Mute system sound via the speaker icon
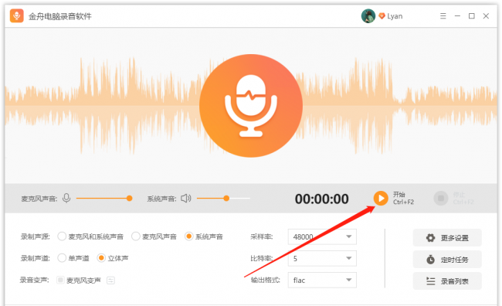The width and height of the screenshot is (502, 306). click(186, 199)
